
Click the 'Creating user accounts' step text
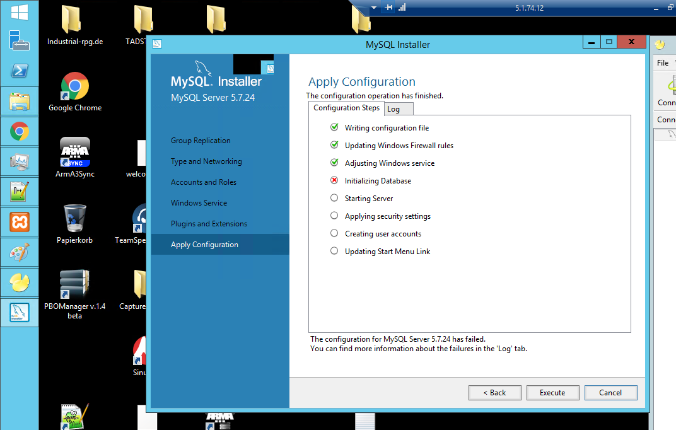pyautogui.click(x=383, y=234)
